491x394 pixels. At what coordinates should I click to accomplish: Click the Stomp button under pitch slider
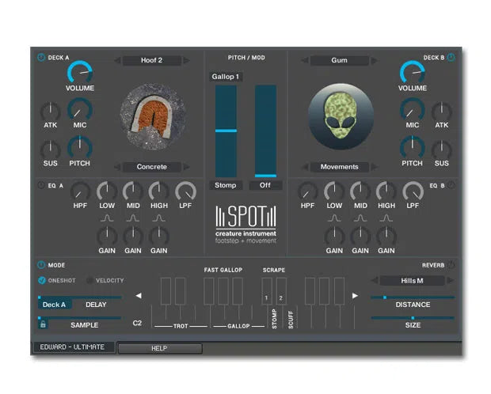pos(226,185)
